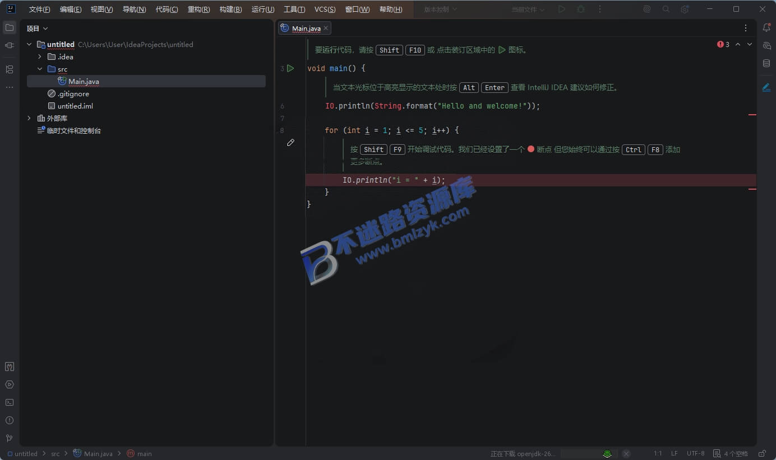Open the 重构(R) menu
Screen dimensions: 776x460
pyautogui.click(x=199, y=10)
